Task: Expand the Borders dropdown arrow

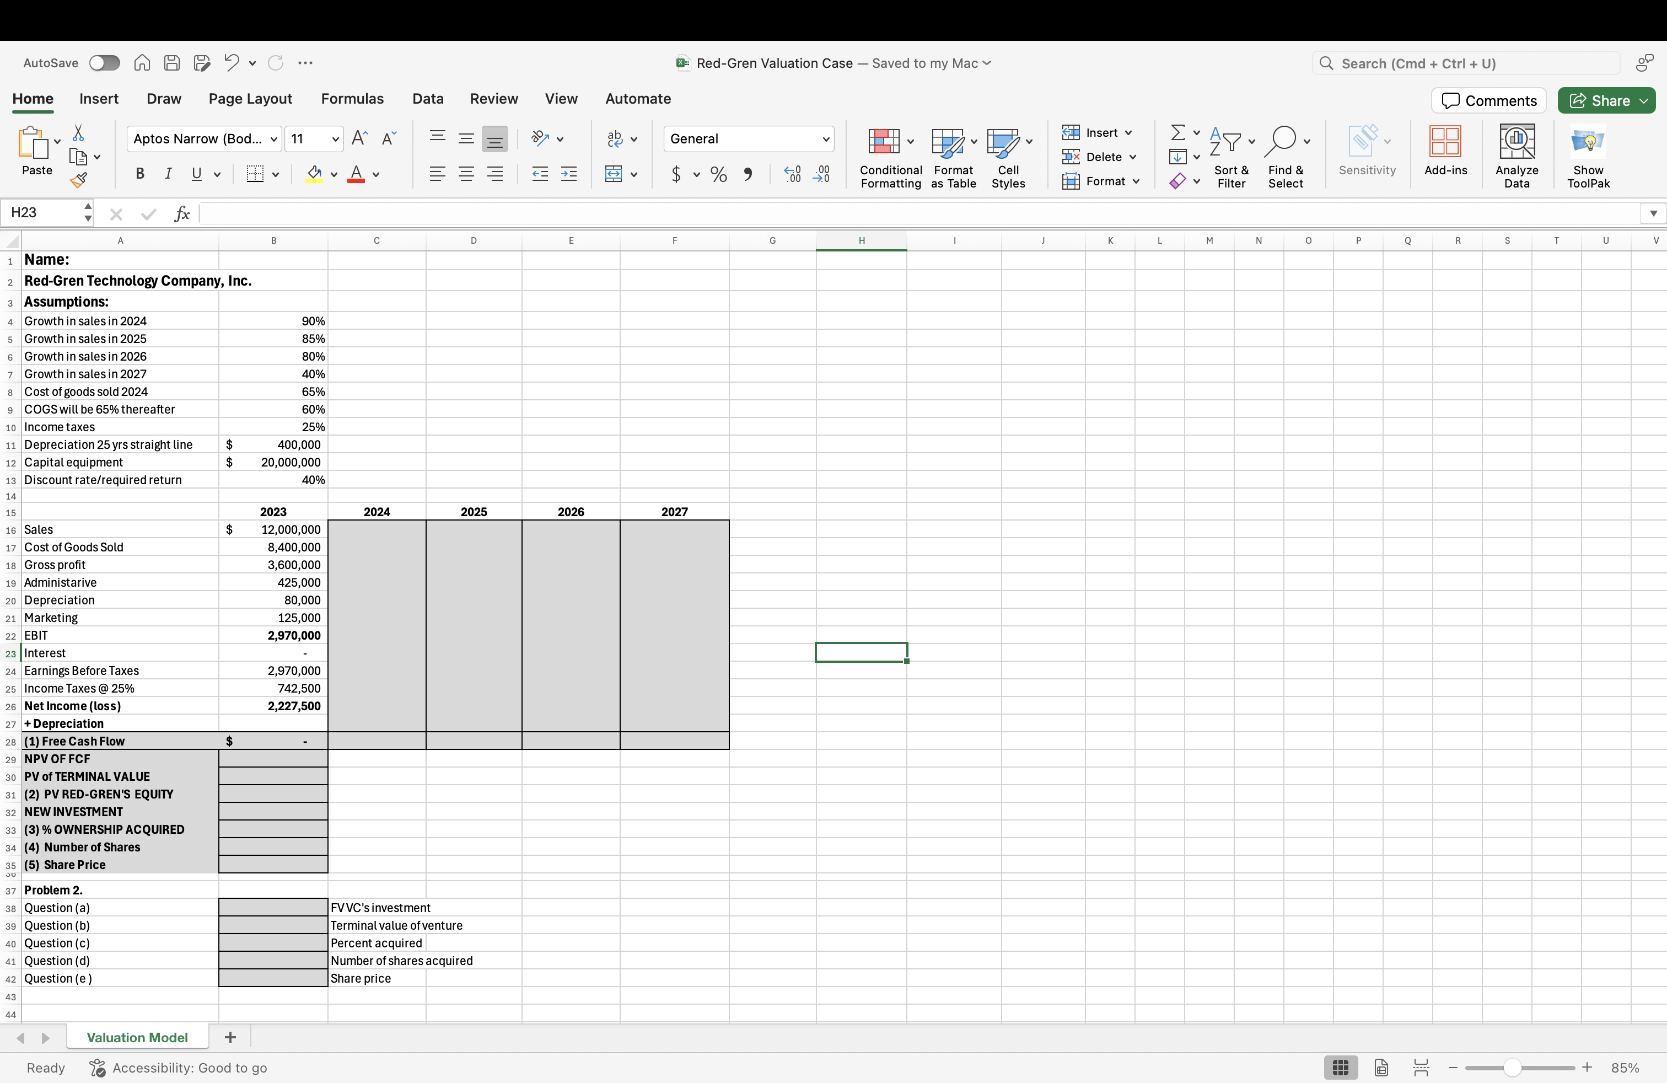Action: [275, 174]
